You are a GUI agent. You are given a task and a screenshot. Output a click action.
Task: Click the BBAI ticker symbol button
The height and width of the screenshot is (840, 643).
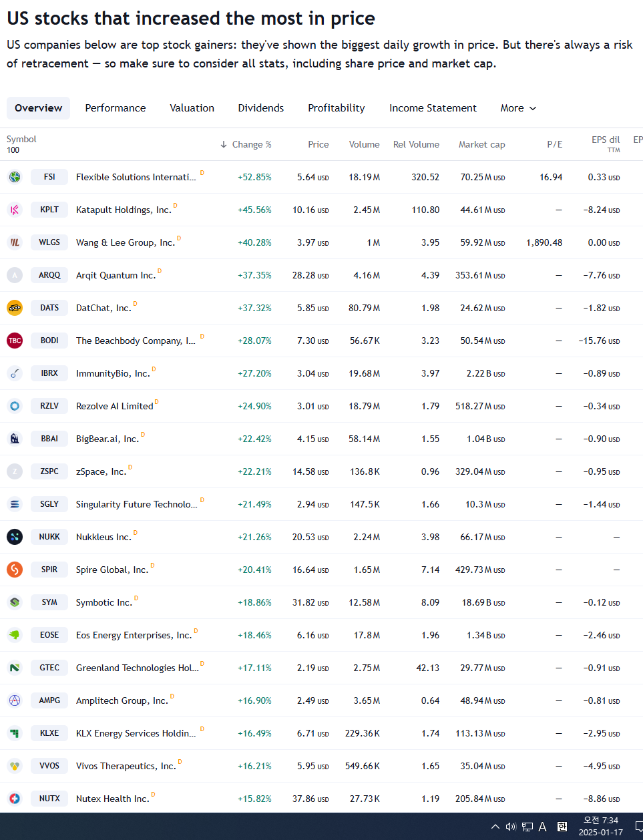49,439
